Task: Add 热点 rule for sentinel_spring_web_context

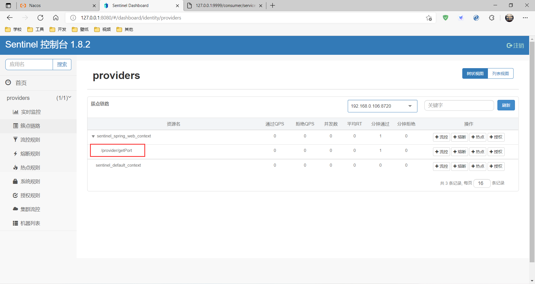Action: tap(478, 137)
